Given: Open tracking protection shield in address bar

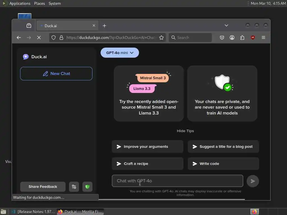Looking at the screenshot, I should point(54,38).
